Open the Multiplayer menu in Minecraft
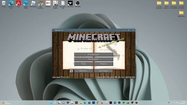Image resolution: width=187 pixels, height=105 pixels. [x=93, y=59]
